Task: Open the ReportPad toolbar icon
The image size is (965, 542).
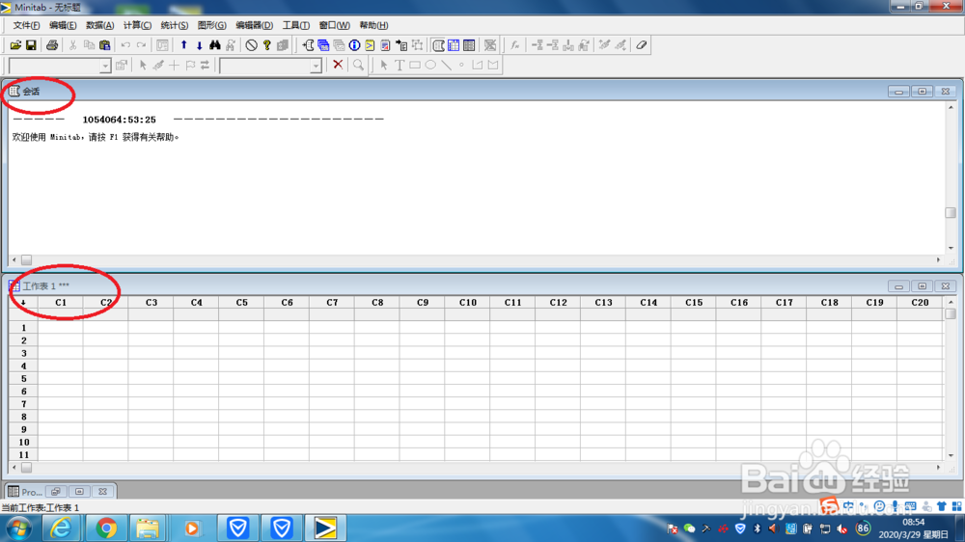Action: pos(385,45)
